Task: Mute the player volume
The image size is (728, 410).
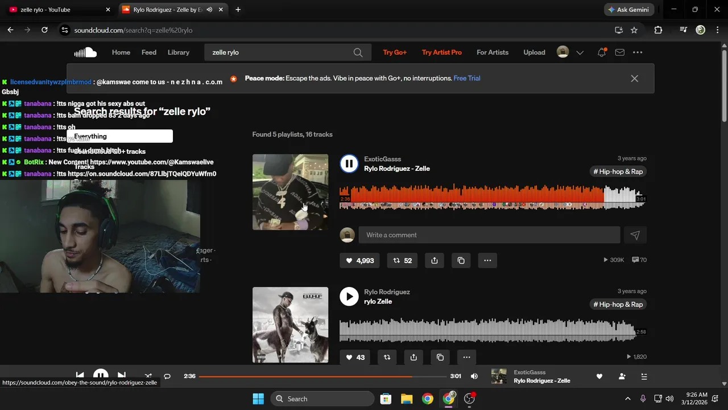Action: pos(474,376)
